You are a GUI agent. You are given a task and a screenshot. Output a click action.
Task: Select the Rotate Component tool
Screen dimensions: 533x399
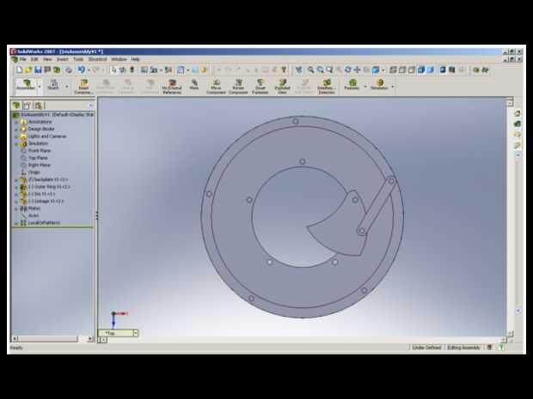coord(238,87)
